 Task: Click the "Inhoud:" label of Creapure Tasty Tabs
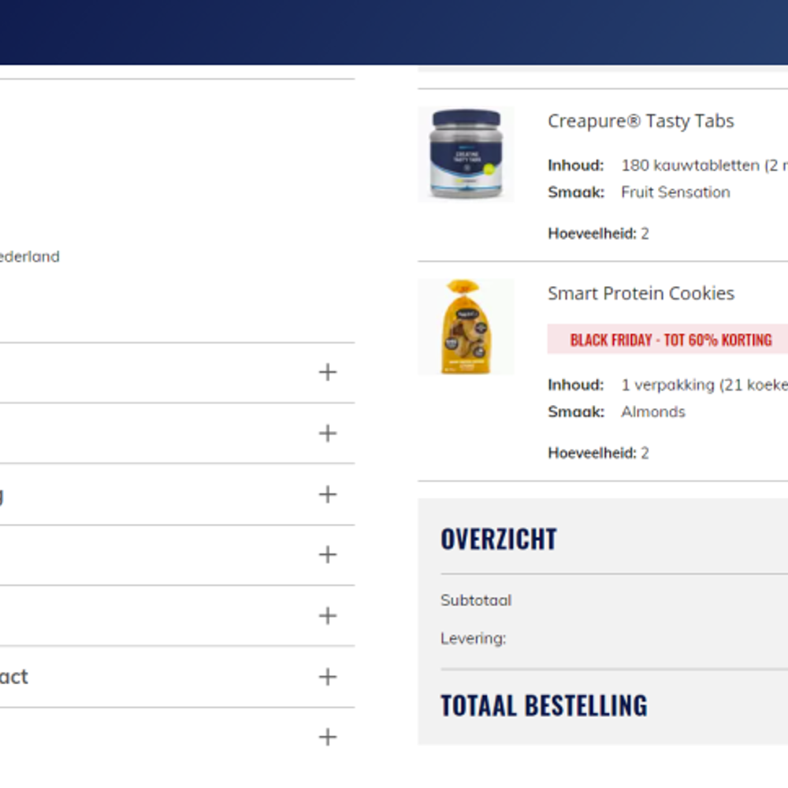click(x=575, y=165)
